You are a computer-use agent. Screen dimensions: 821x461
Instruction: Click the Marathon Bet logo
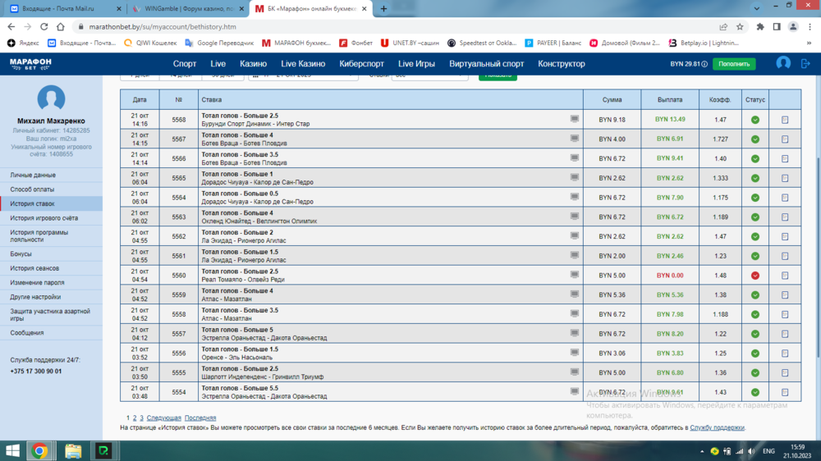point(30,63)
